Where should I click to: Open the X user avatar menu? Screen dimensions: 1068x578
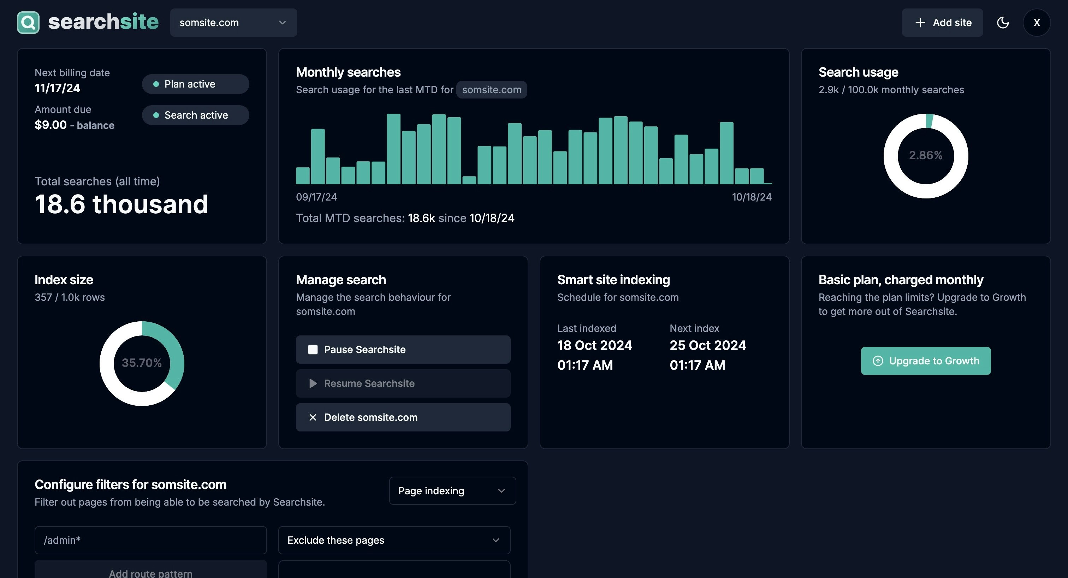pos(1037,22)
